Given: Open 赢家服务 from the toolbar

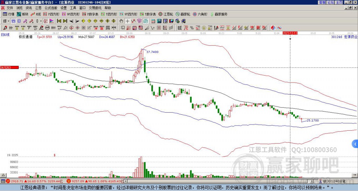Looking at the screenshot, I should [219, 14].
